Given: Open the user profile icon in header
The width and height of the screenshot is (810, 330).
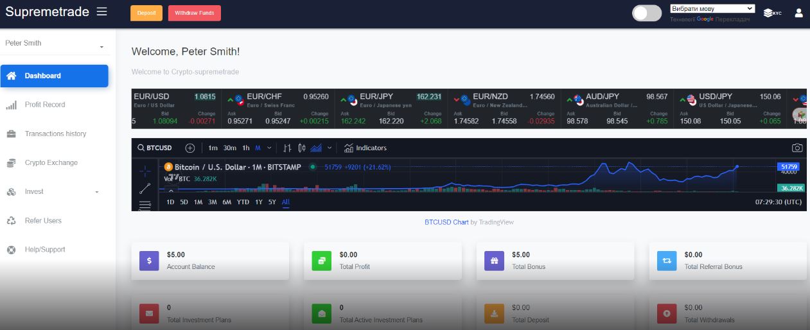Looking at the screenshot, I should tap(798, 13).
